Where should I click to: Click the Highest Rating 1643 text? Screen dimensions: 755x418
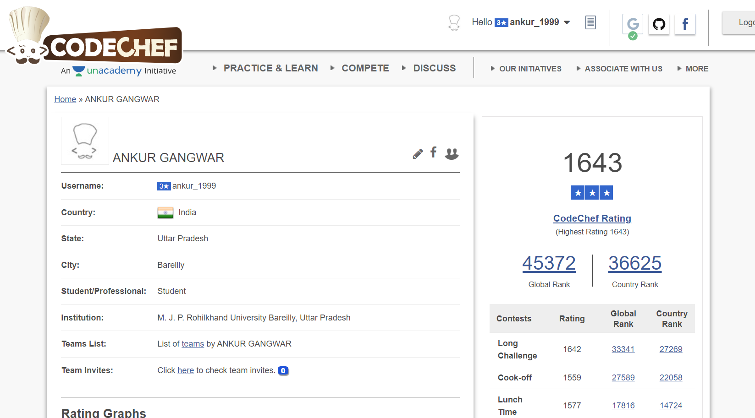(x=592, y=232)
